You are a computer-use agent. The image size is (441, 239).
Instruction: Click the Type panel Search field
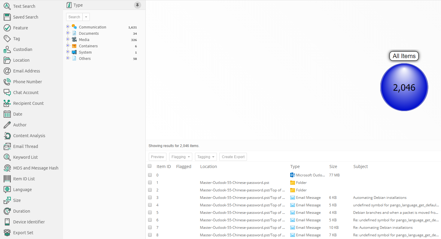[74, 17]
